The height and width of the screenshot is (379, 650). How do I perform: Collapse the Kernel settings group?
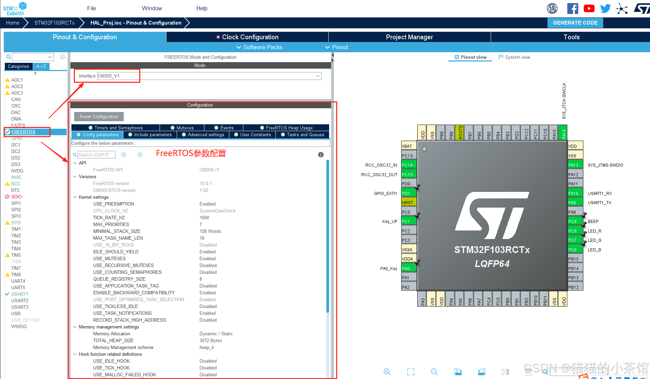click(x=75, y=197)
